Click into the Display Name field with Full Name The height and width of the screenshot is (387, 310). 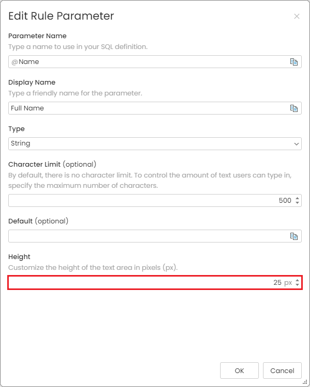pyautogui.click(x=155, y=108)
